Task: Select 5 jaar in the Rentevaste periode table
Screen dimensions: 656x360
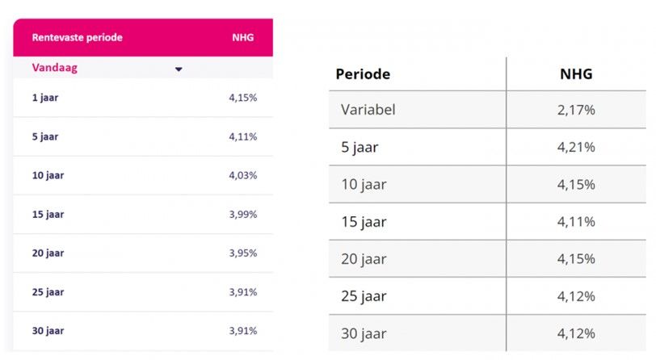Action: pos(45,136)
